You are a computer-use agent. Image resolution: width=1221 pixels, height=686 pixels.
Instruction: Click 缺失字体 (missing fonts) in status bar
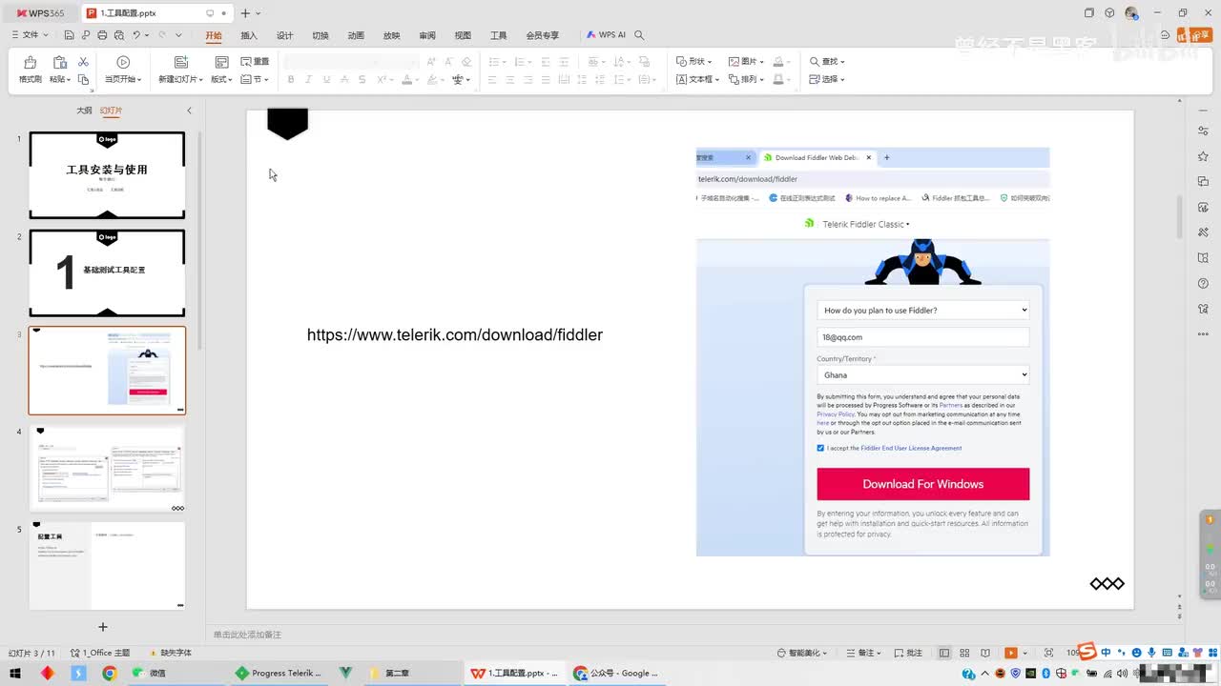tap(171, 653)
